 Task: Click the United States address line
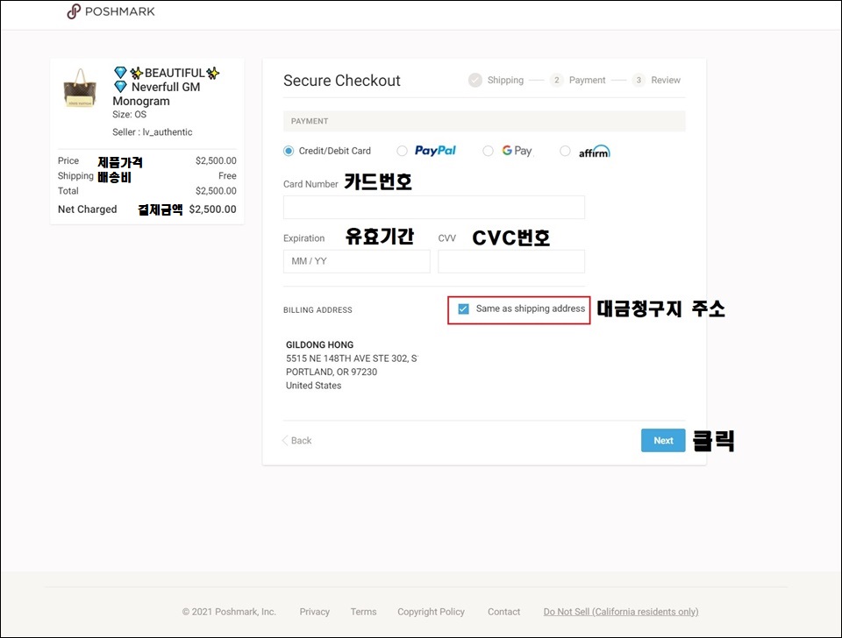click(x=314, y=386)
